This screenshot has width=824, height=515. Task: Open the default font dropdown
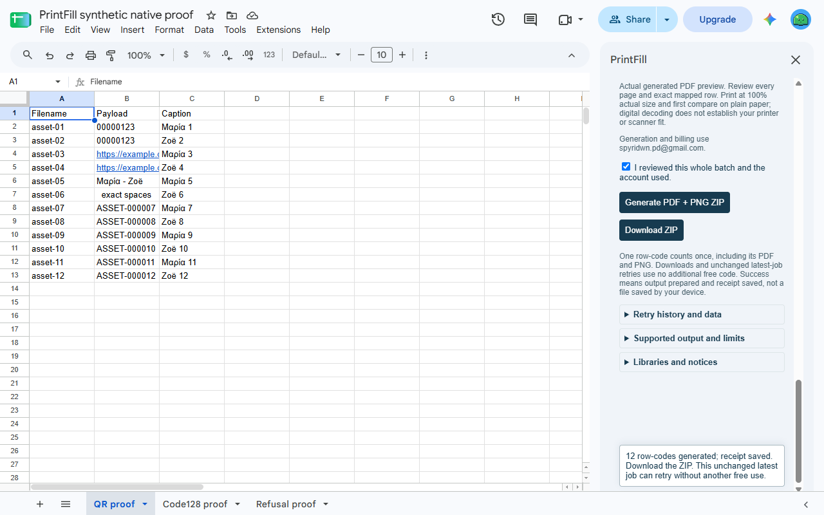[x=317, y=55]
